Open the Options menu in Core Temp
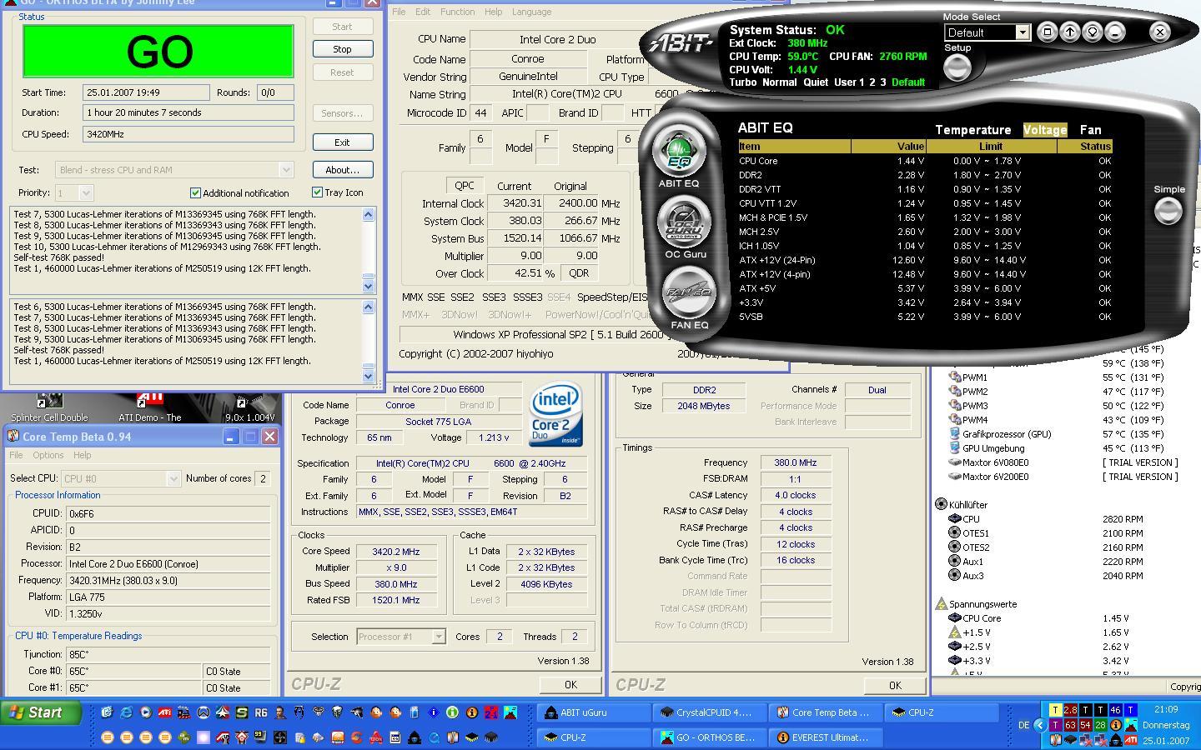Viewport: 1201px width, 750px height. pyautogui.click(x=48, y=455)
